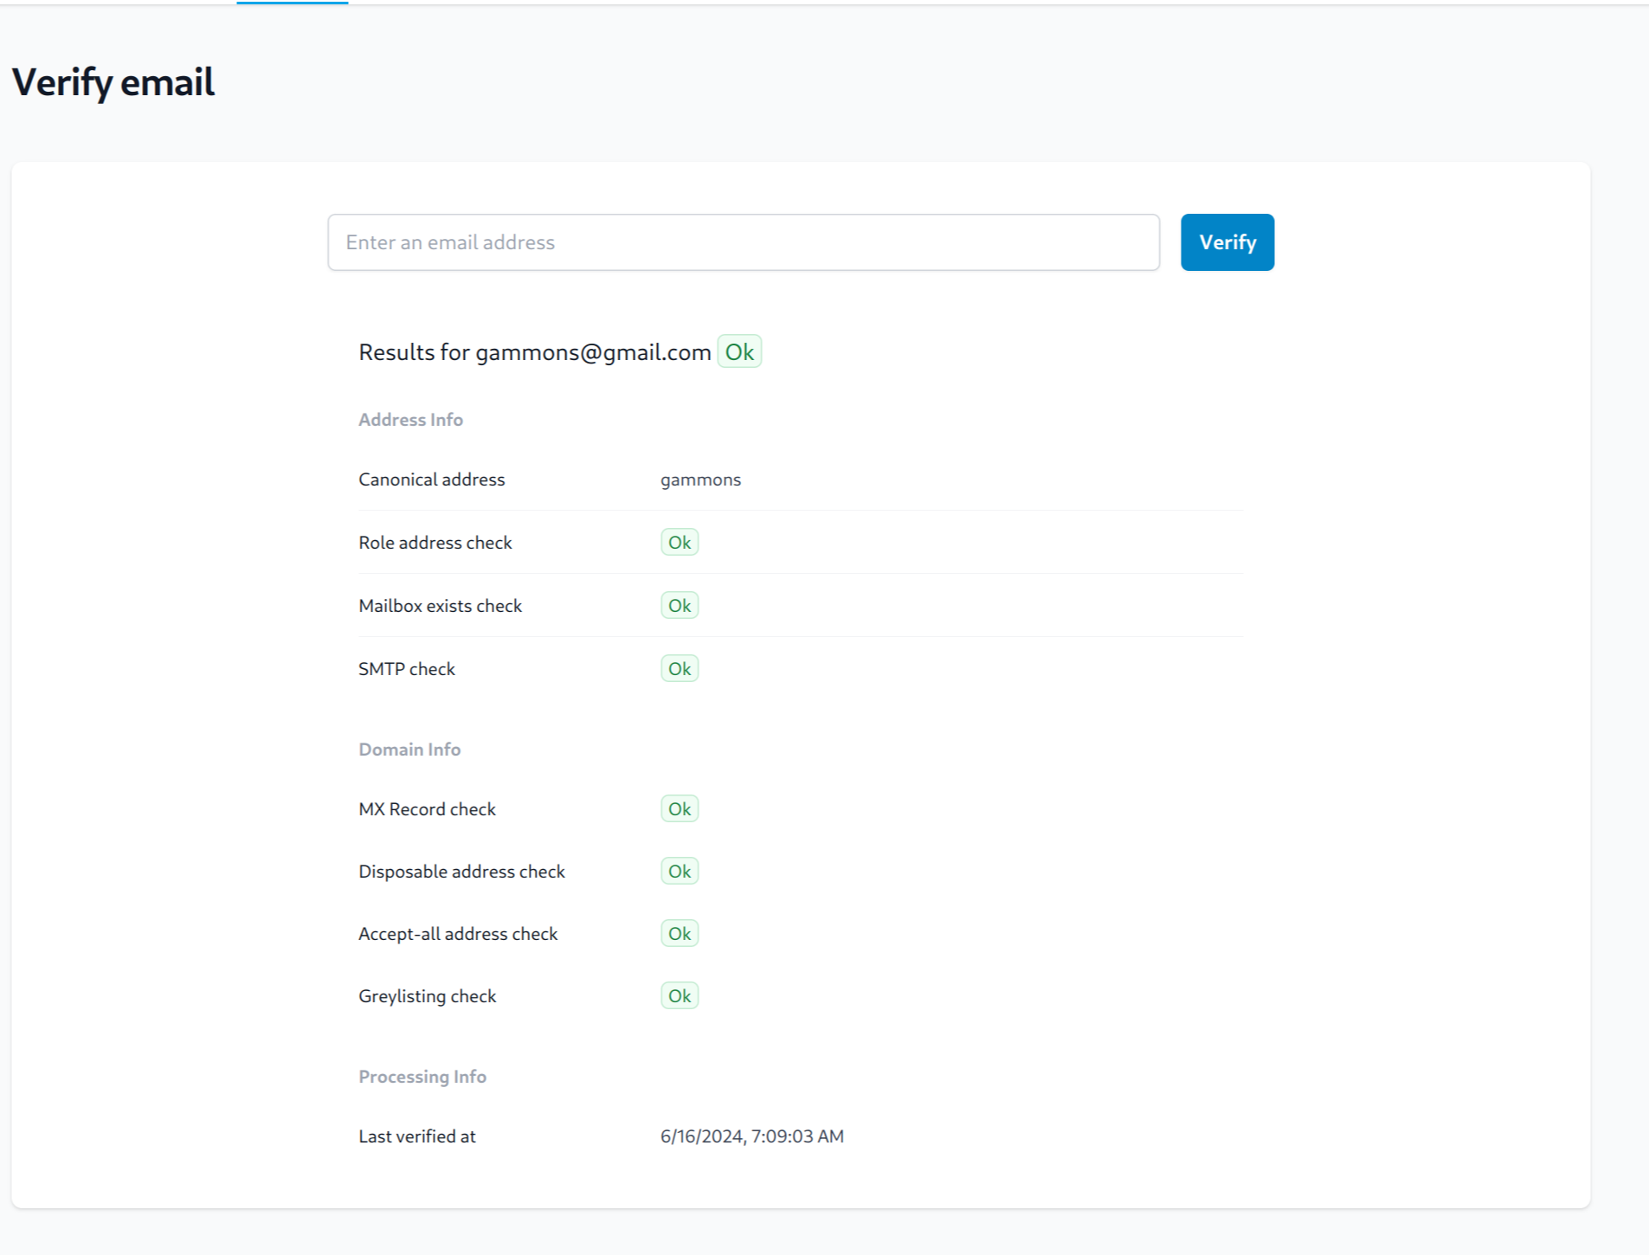Click the last verified timestamp value
This screenshot has width=1649, height=1255.
point(751,1136)
